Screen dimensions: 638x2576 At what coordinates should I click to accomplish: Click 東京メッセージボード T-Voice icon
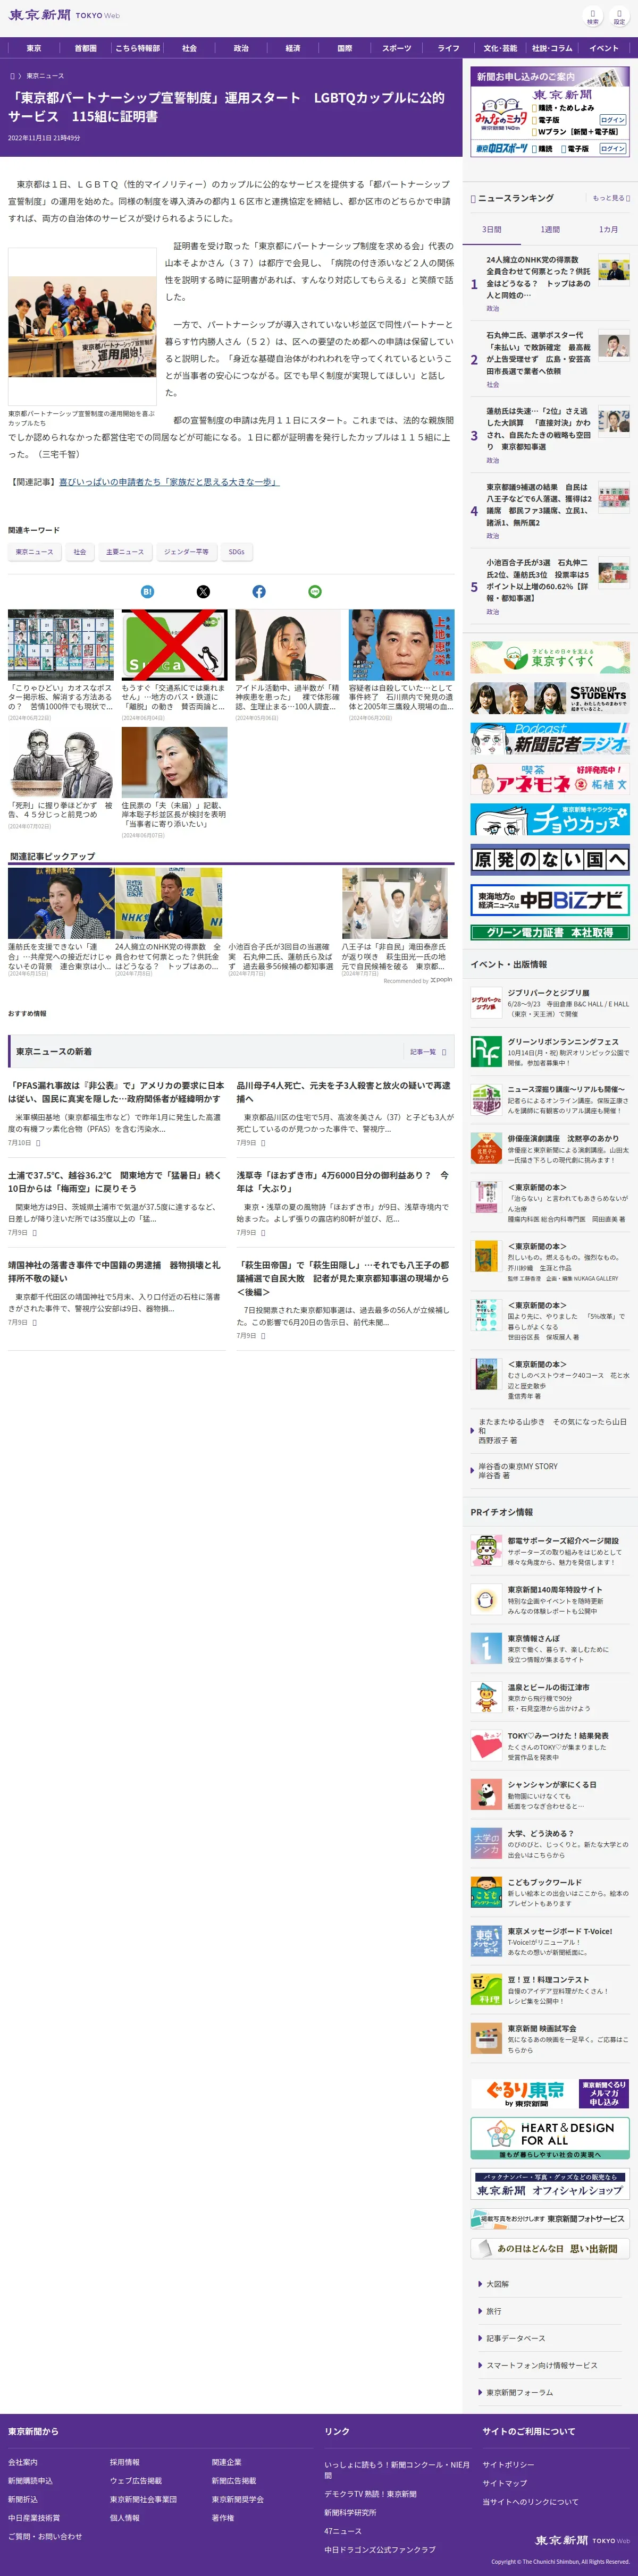tap(486, 1941)
